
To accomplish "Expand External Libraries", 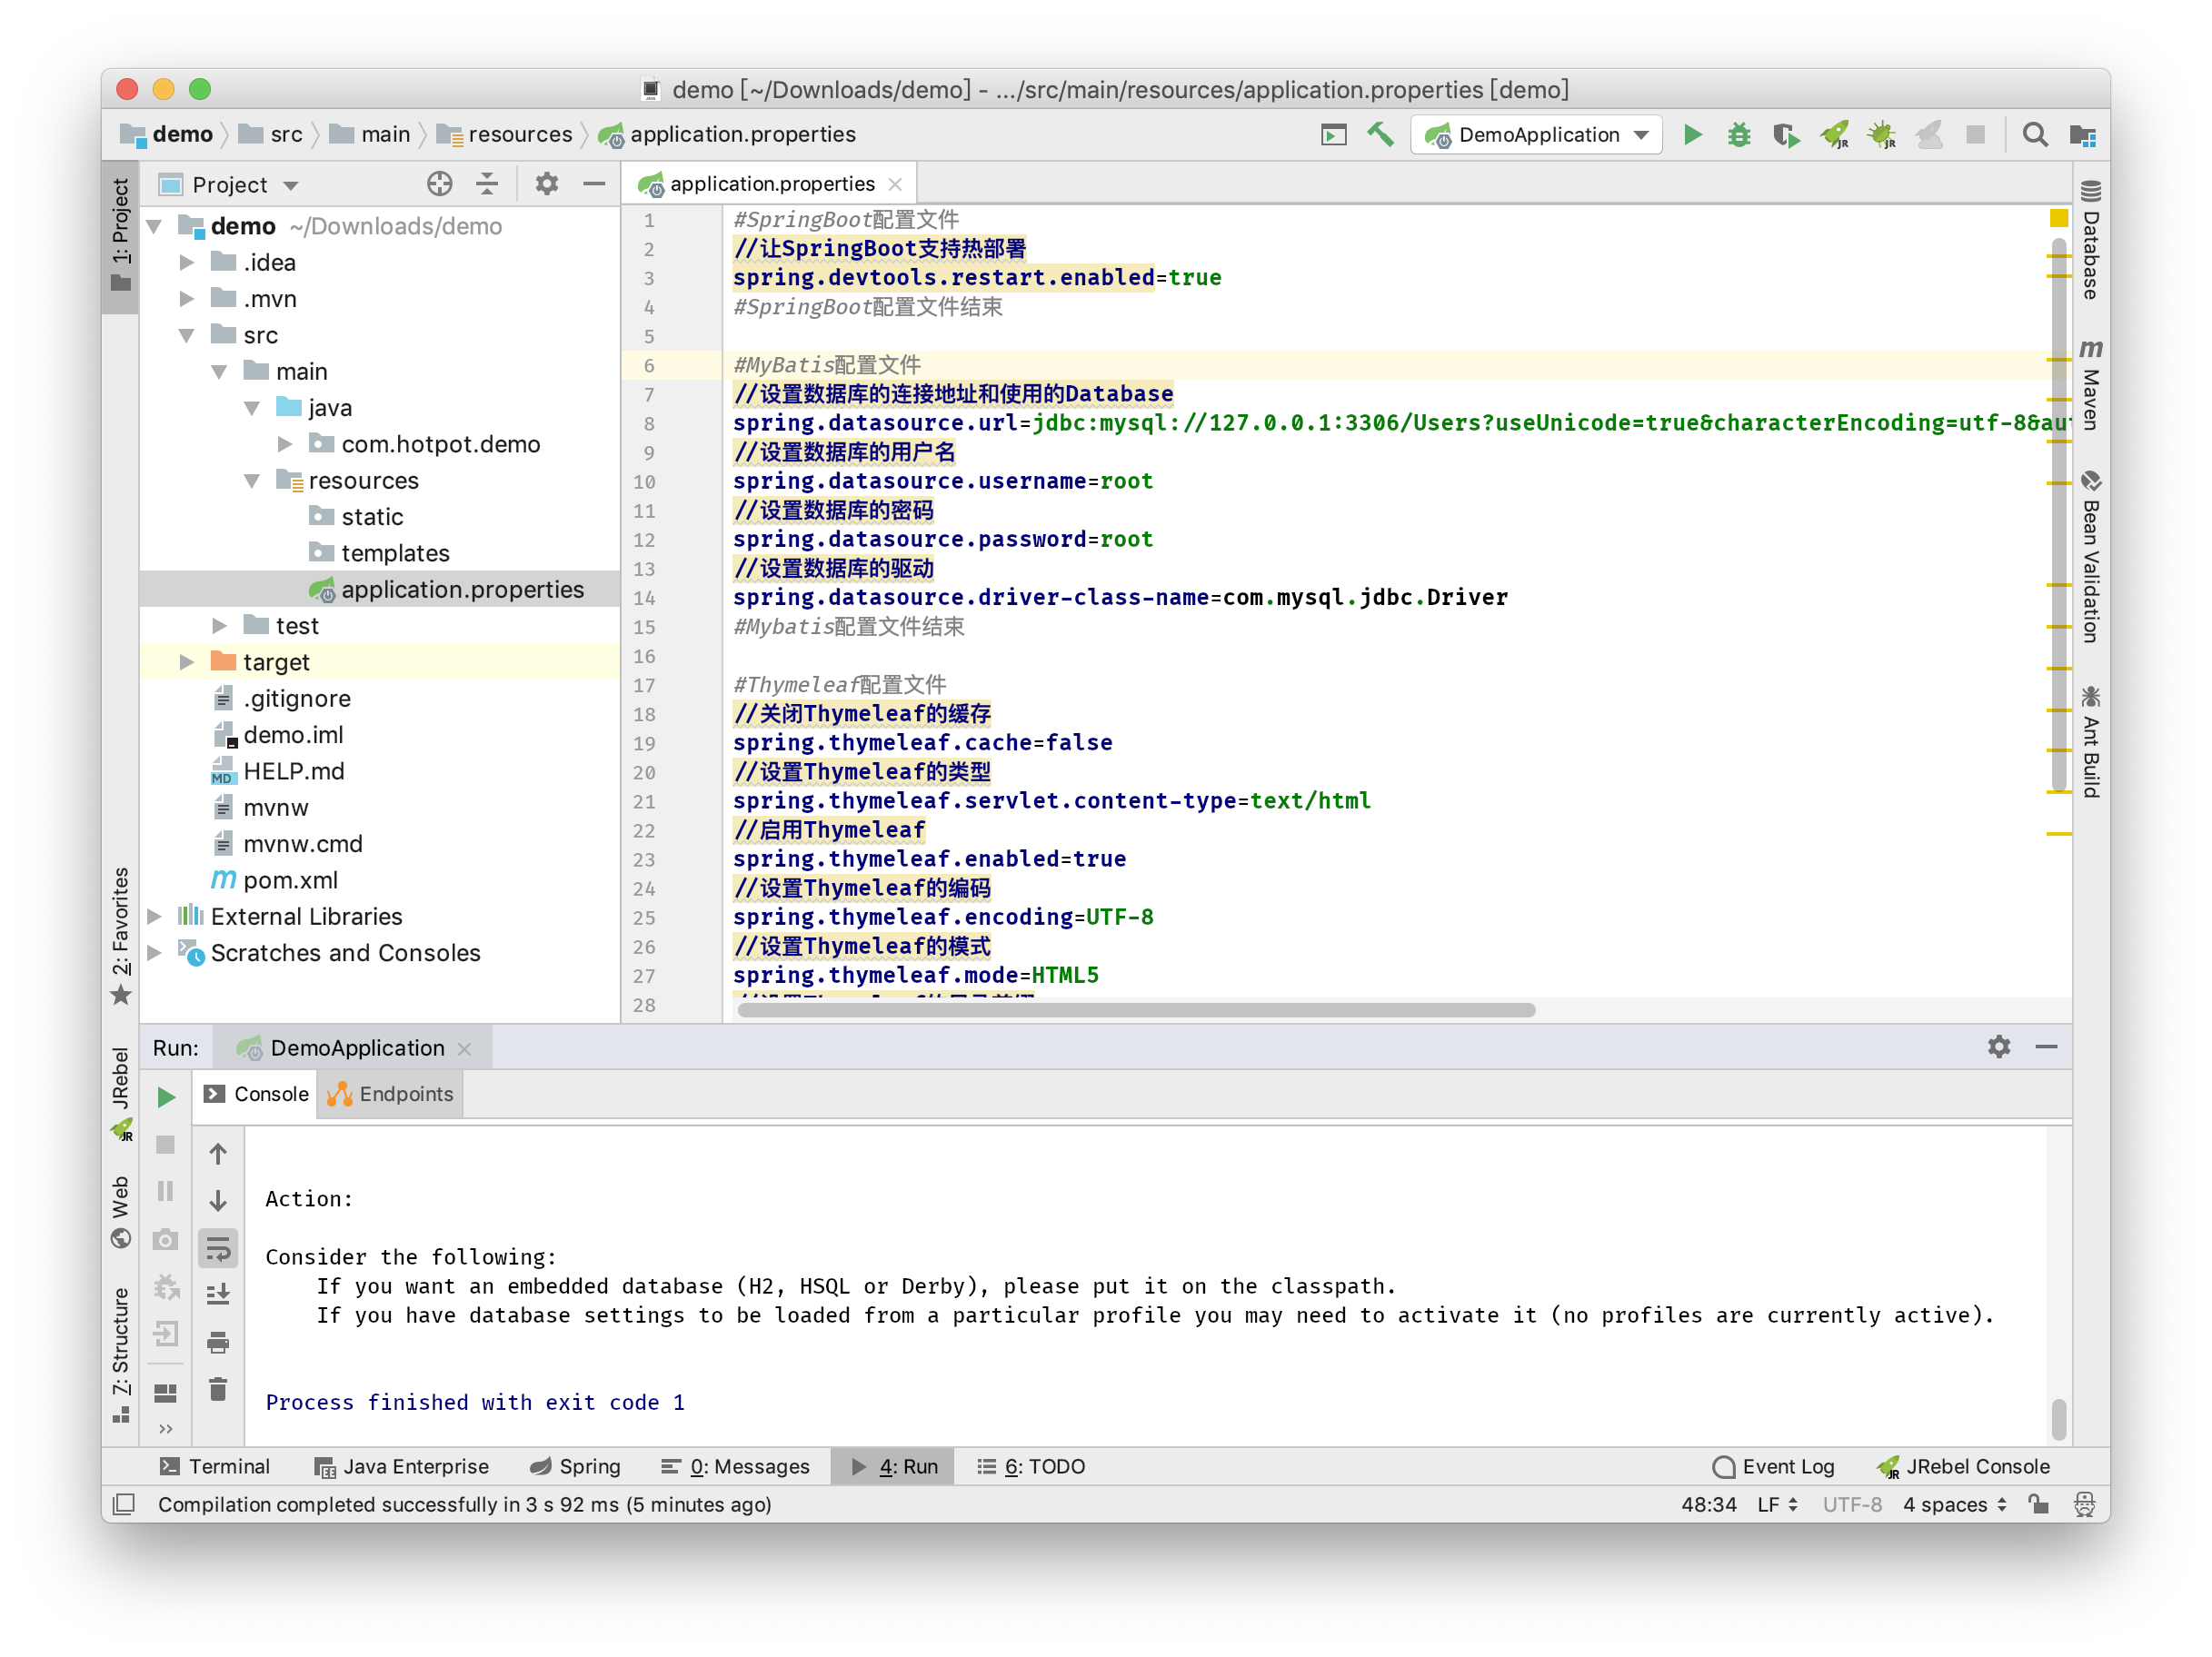I will (154, 917).
